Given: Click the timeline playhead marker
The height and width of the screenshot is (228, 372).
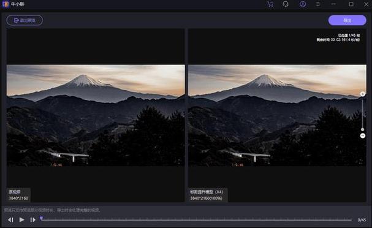Looking at the screenshot, I should [x=41, y=218].
